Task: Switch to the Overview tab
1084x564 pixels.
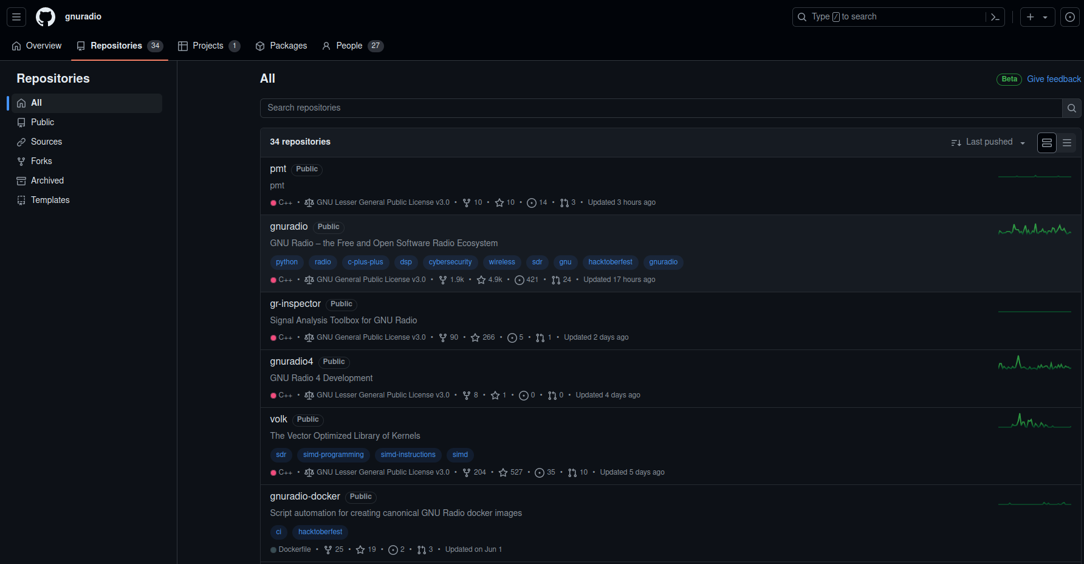Action: point(36,46)
